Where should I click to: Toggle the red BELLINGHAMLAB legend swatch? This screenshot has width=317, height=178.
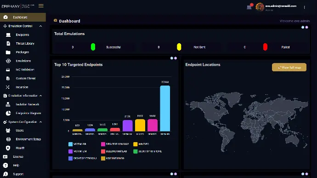tap(103, 151)
